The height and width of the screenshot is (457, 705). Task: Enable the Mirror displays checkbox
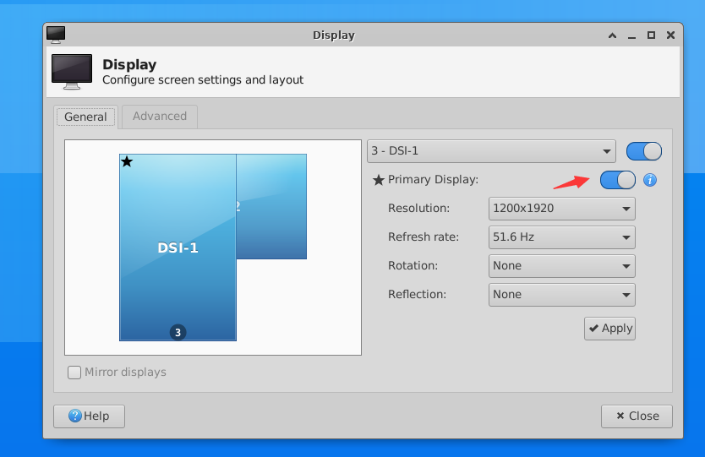[x=75, y=372]
